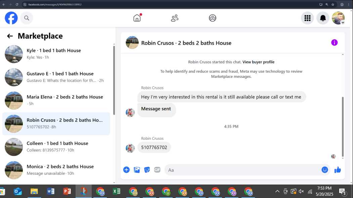Screen dimensions: 353x198
Task: Open Kyle 1 bed 1 bath House chat
Action: click(x=56, y=54)
